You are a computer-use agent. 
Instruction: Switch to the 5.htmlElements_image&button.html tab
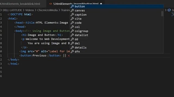(76, 4)
